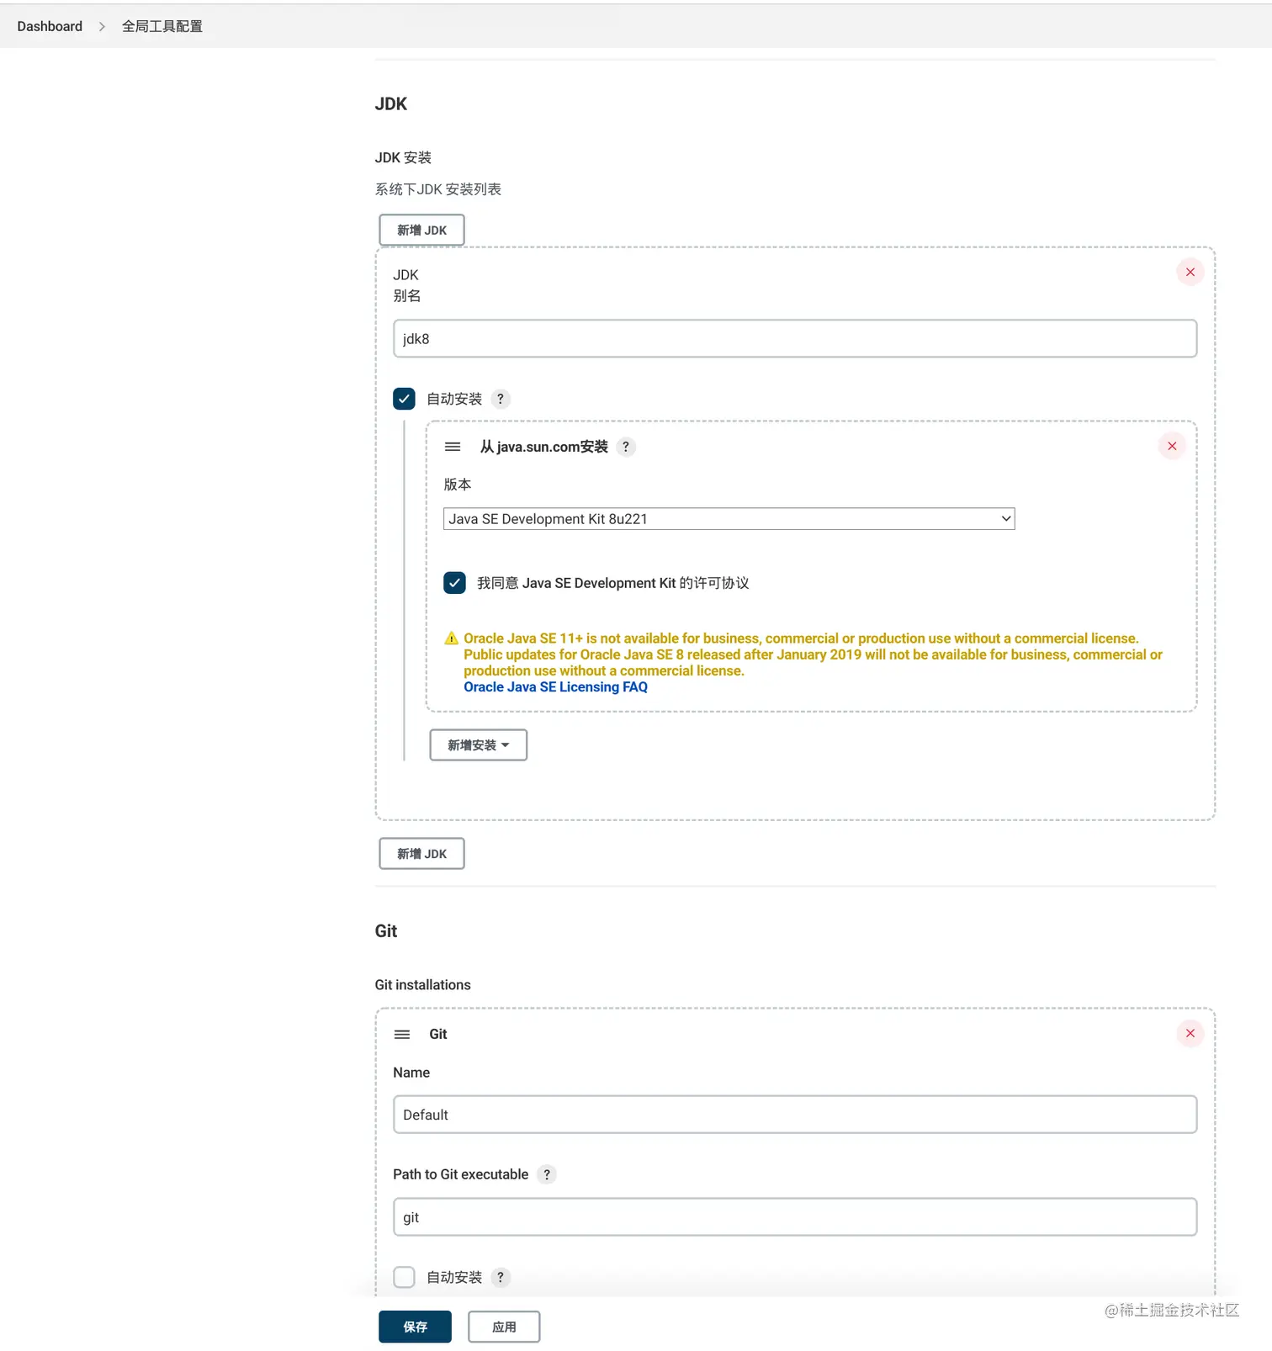Click the 版本 label
The image size is (1272, 1351).
457,485
